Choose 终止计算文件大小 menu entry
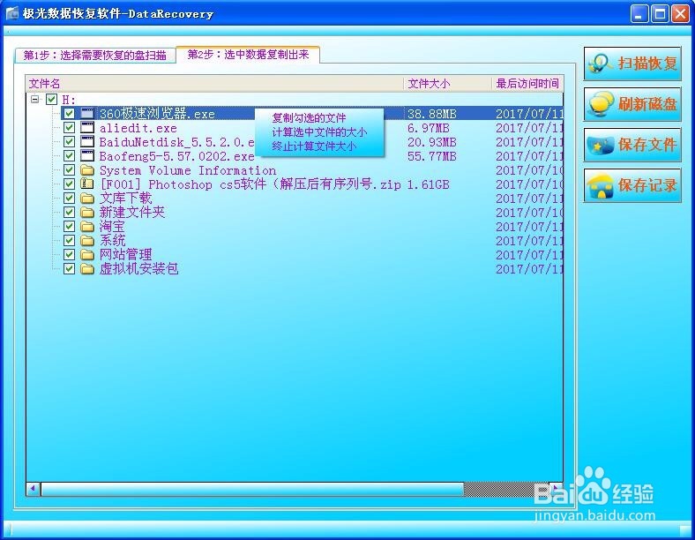This screenshot has height=540, width=695. click(314, 146)
